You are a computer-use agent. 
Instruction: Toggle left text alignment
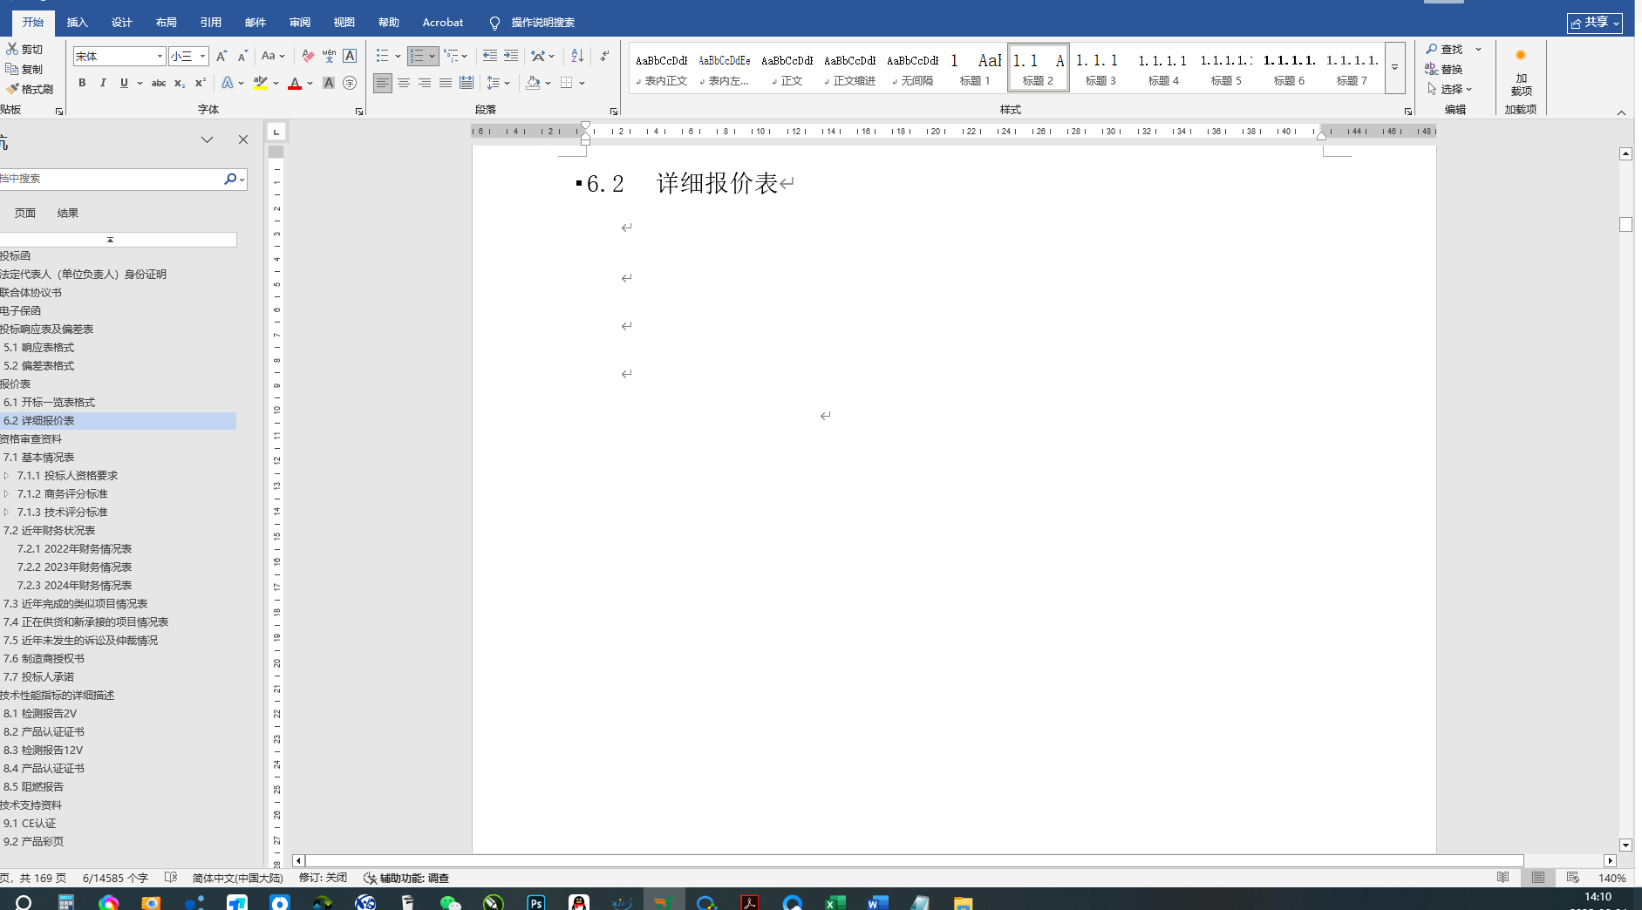click(x=383, y=83)
